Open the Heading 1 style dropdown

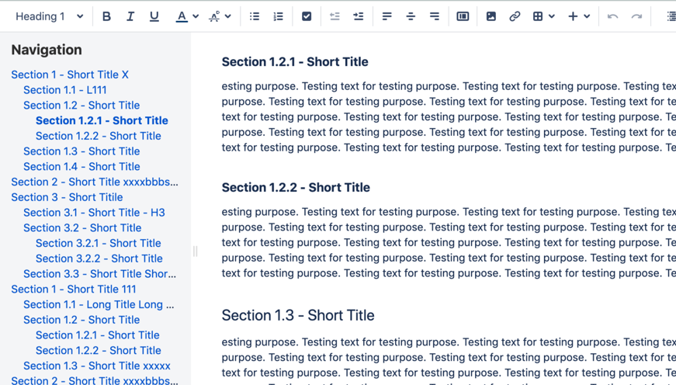49,16
